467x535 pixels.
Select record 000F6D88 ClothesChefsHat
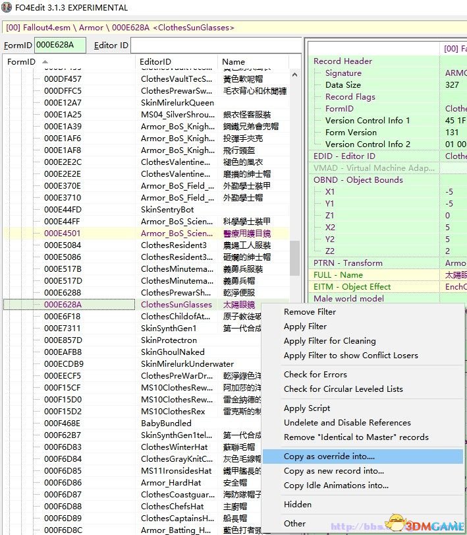tap(132, 507)
